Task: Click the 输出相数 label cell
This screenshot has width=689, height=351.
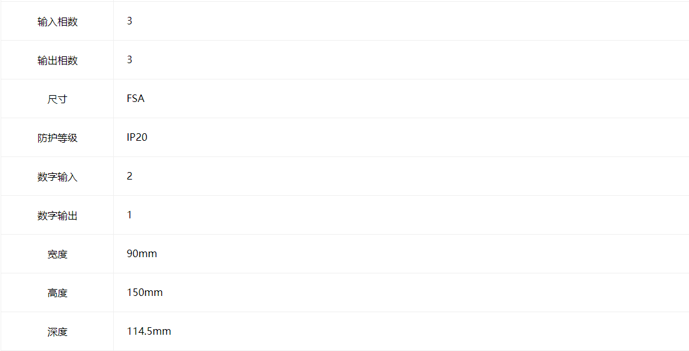Action: [x=57, y=60]
